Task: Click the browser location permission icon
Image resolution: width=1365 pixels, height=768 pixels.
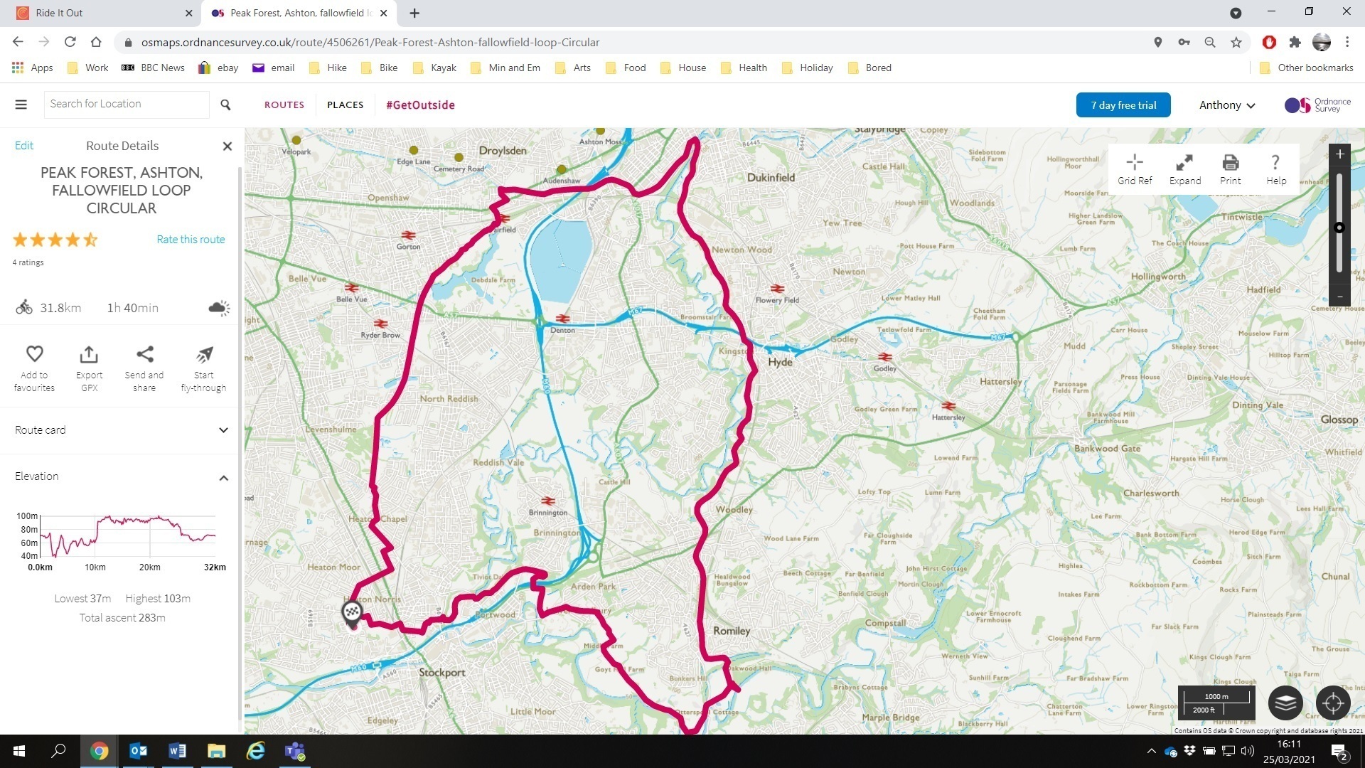Action: tap(1158, 42)
